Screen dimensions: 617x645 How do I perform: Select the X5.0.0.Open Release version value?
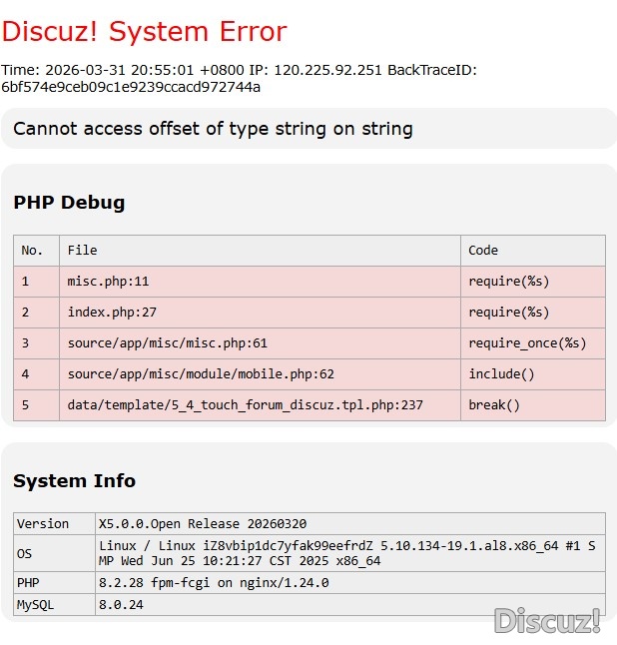point(203,524)
